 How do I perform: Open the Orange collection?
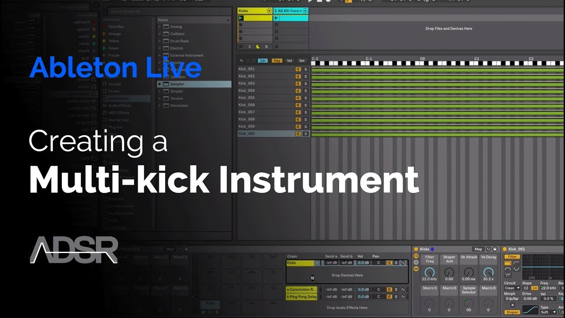114,34
